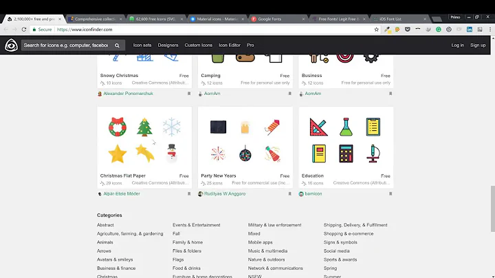Select the Christmas tree icon
Image resolution: width=495 pixels, height=278 pixels.
(x=144, y=127)
